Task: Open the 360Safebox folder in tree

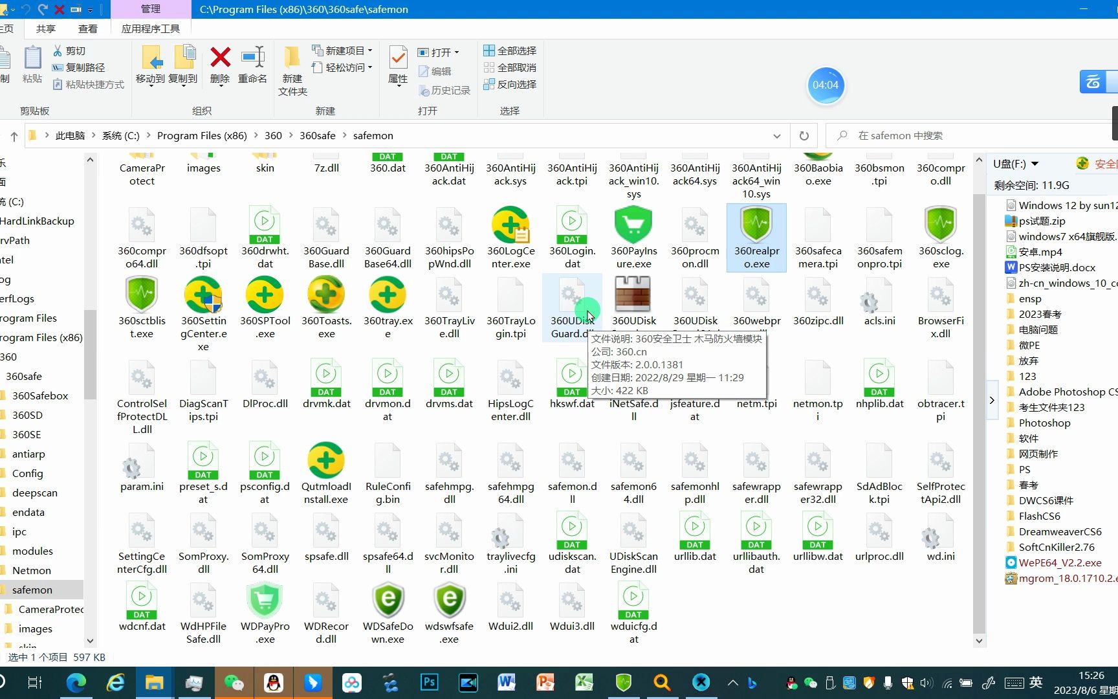Action: click(40, 395)
